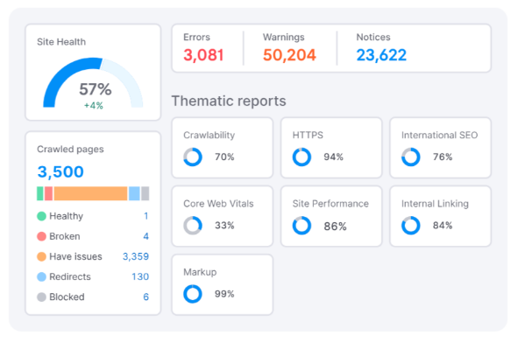The width and height of the screenshot is (518, 342).
Task: Click the Notices label
Action: (x=373, y=38)
